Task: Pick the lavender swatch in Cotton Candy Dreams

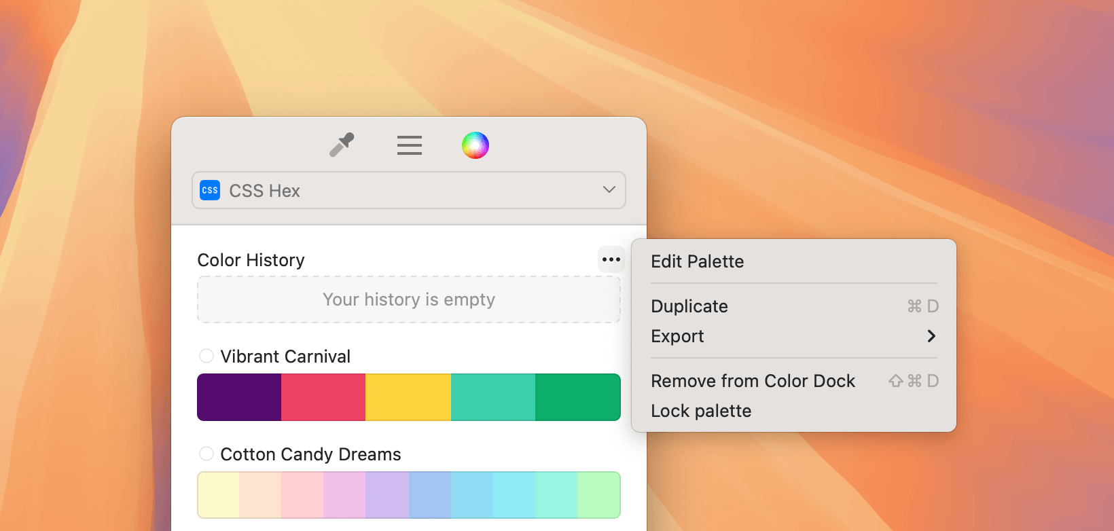Action: click(387, 495)
